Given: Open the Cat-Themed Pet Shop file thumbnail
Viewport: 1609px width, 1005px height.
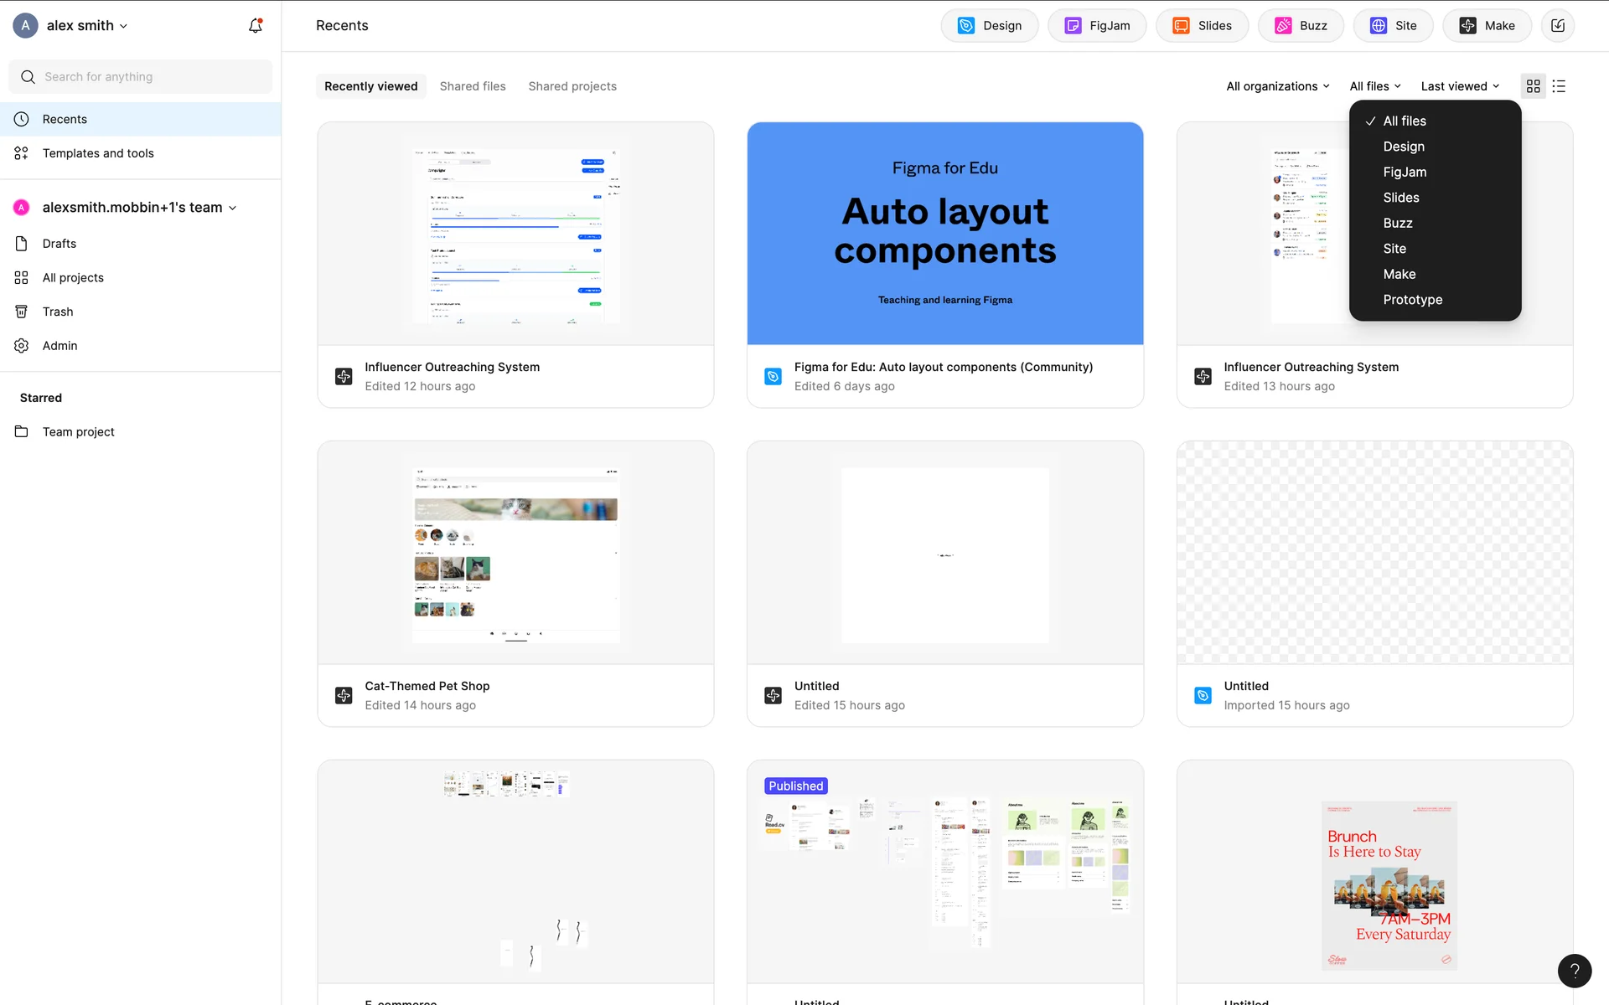Looking at the screenshot, I should (515, 554).
